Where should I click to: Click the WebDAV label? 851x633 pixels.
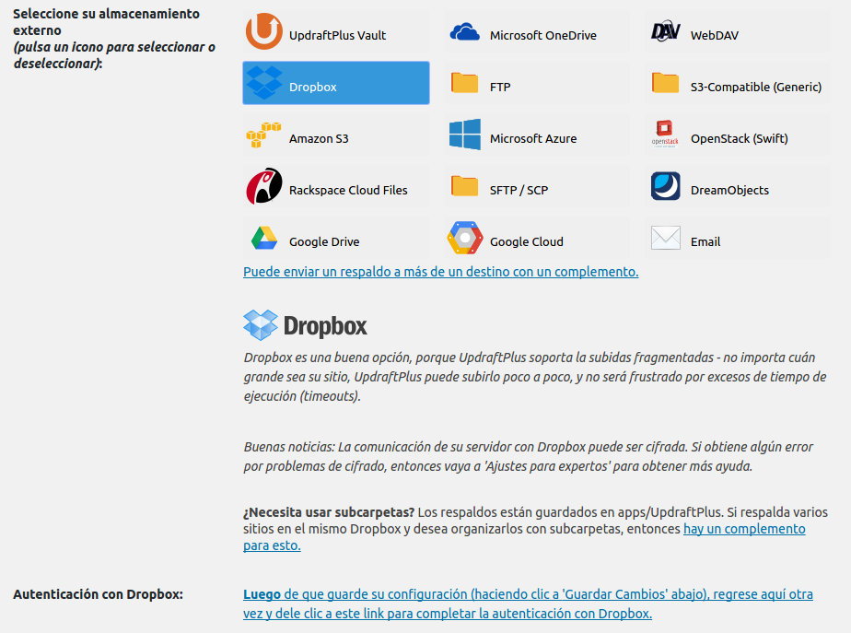[715, 35]
